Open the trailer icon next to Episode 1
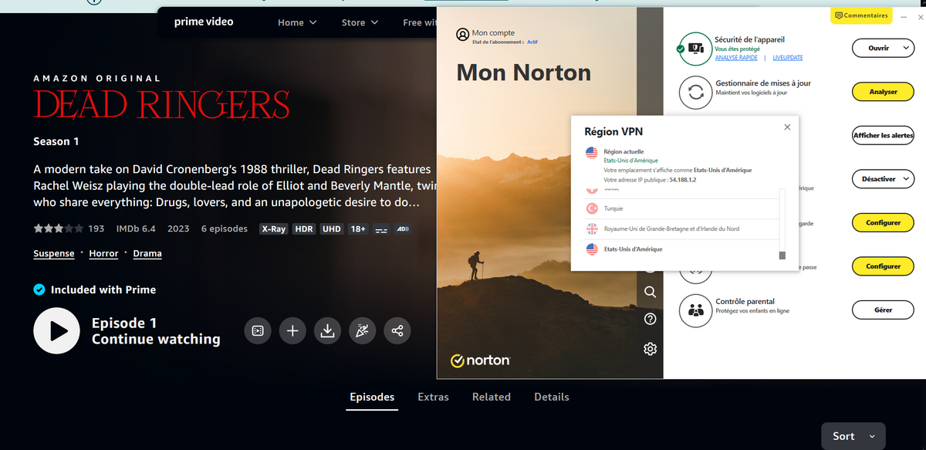Screen dimensions: 926x450 [x=258, y=330]
